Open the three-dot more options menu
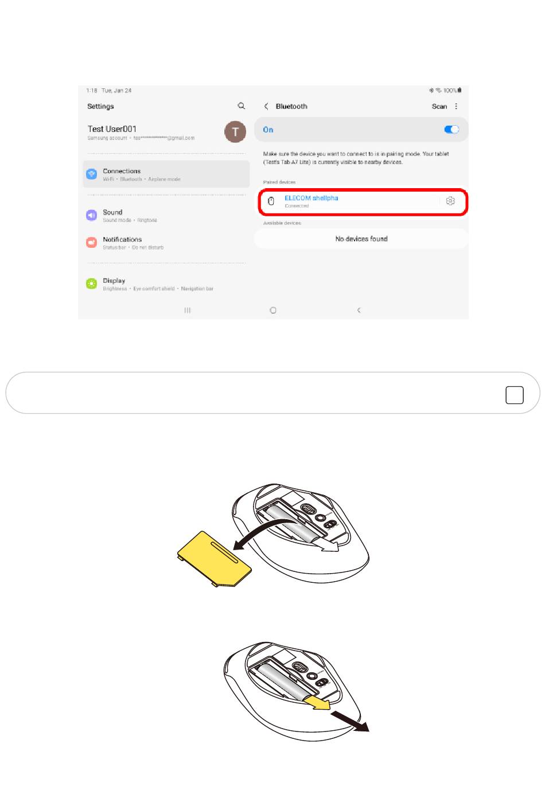 (x=456, y=106)
